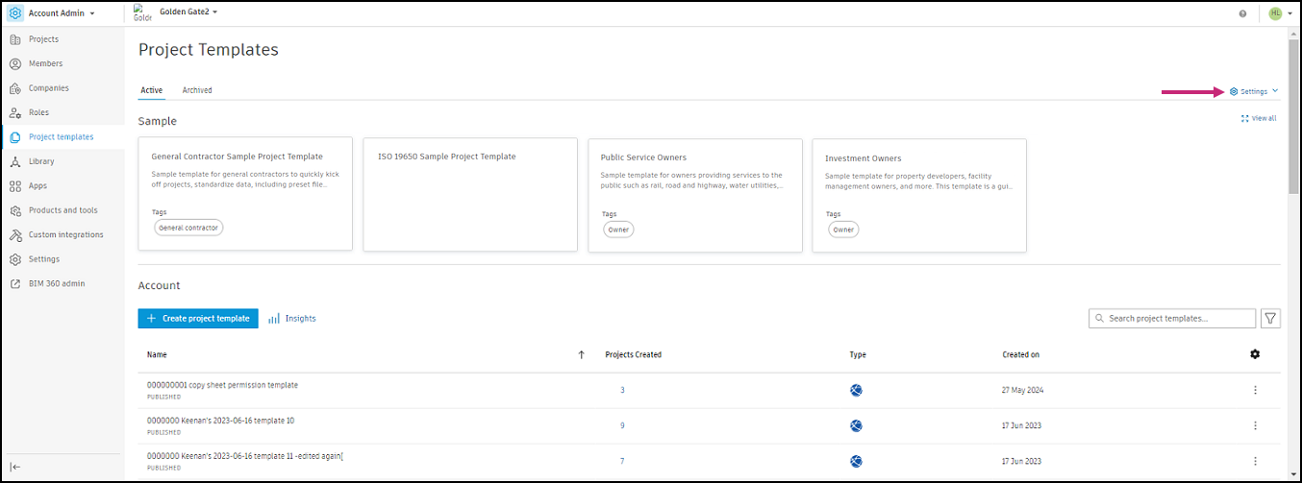1302x483 pixels.
Task: Open the Golden Gate2 account switcher
Action: [x=188, y=12]
